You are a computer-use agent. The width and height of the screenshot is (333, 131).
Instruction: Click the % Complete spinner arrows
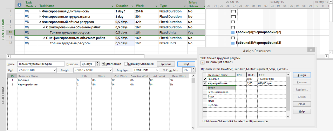click(193, 70)
